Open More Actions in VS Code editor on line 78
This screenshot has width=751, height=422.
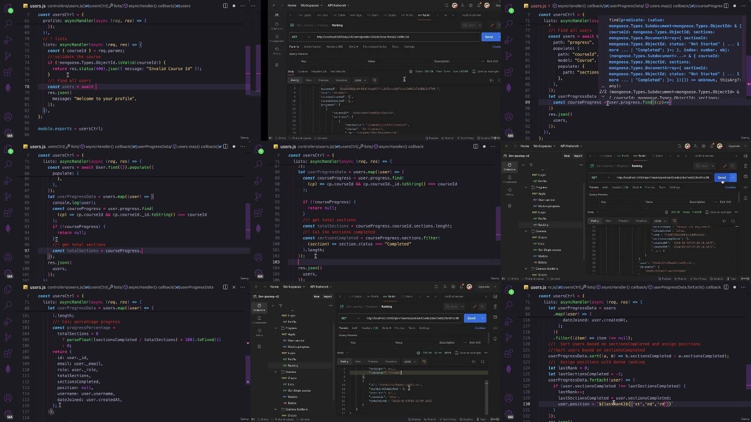(242, 6)
